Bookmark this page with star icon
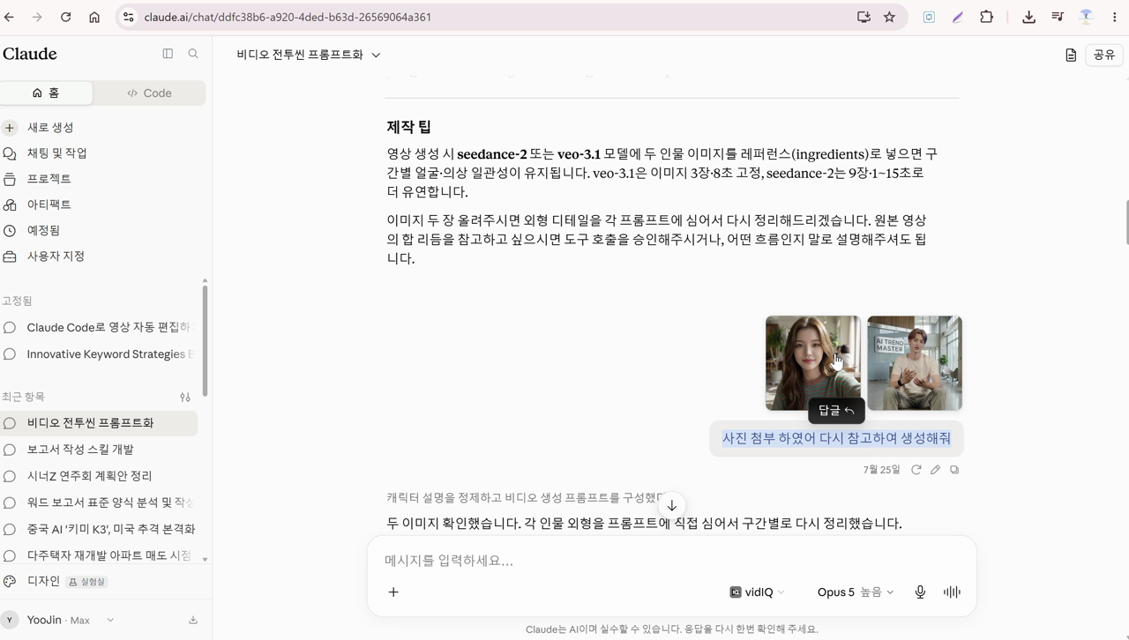Screen dimensions: 1129x640 click(x=889, y=17)
